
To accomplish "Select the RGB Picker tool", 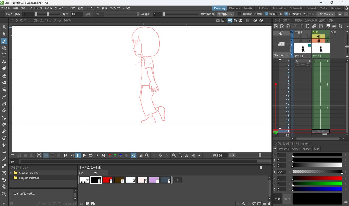I will pyautogui.click(x=4, y=104).
